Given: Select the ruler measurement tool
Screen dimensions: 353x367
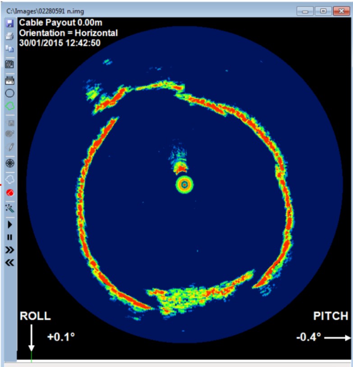Looking at the screenshot, I should pos(9,81).
